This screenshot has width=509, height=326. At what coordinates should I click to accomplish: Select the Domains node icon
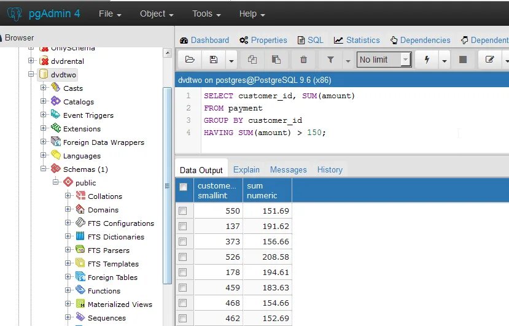pos(80,209)
